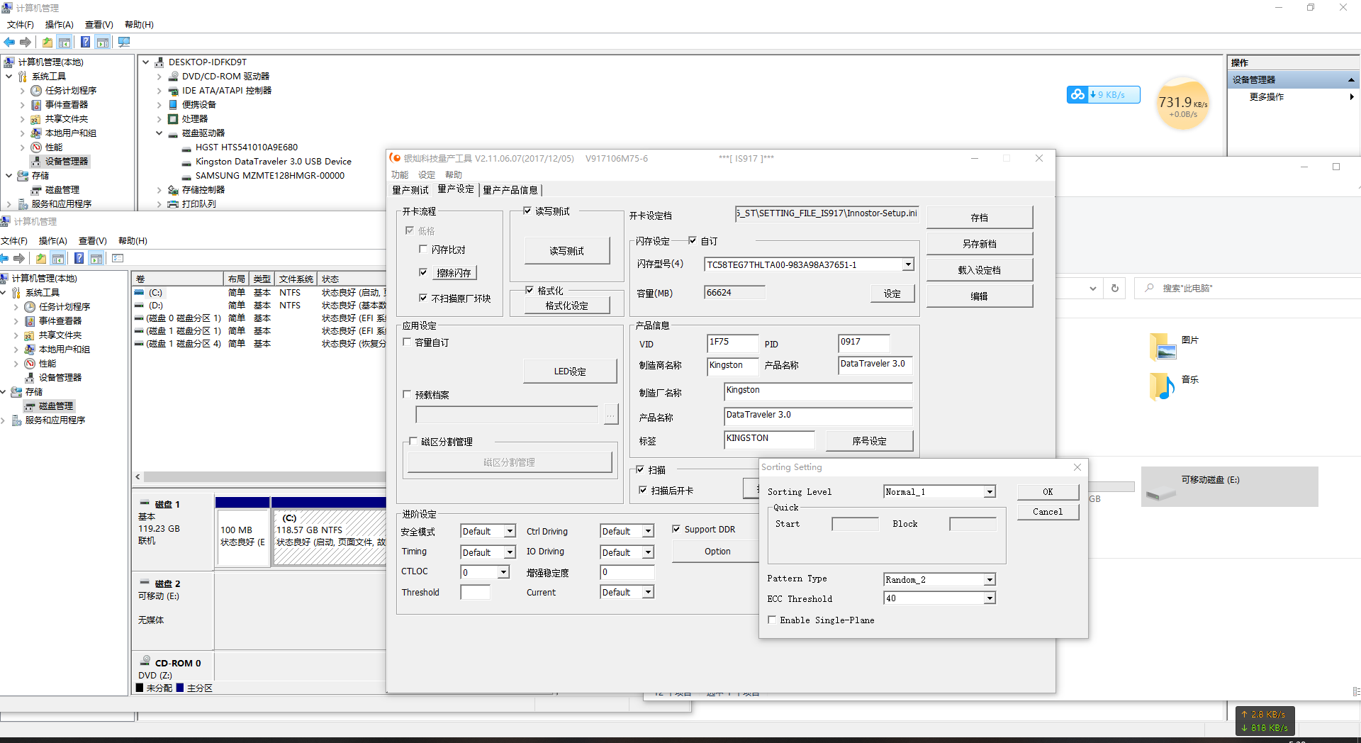
Task: Click the Explorer search box 搜索"此电脑"
Action: pyautogui.click(x=1248, y=289)
